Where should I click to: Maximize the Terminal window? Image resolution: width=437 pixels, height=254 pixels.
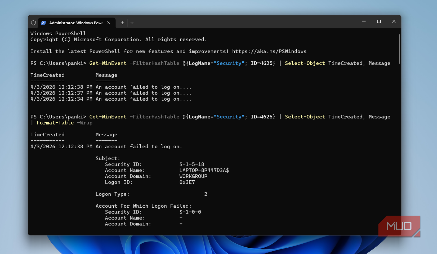[379, 21]
